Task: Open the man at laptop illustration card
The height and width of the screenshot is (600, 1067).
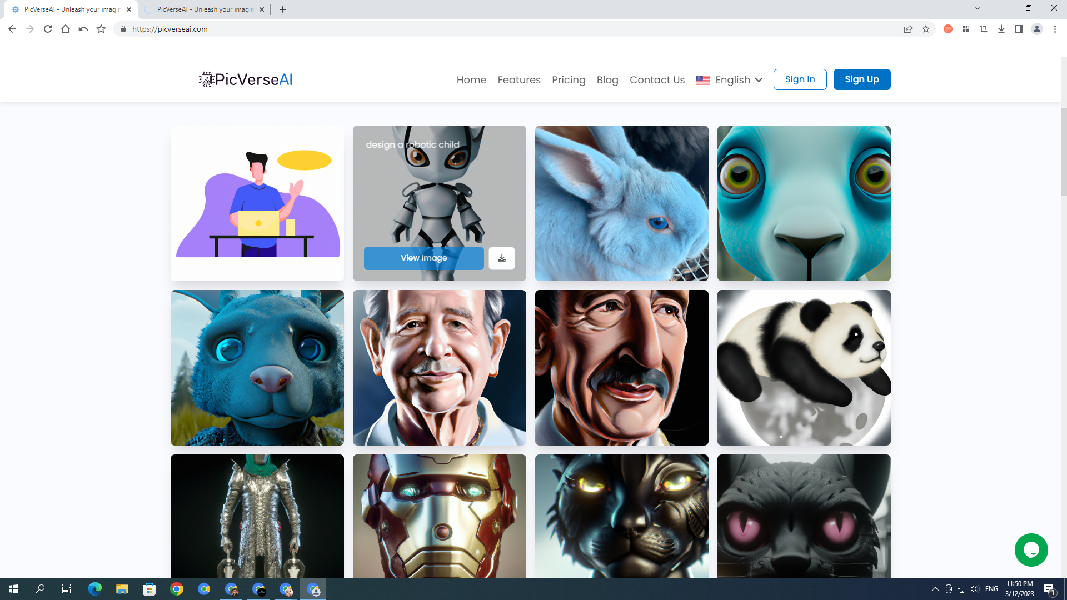Action: click(x=257, y=203)
